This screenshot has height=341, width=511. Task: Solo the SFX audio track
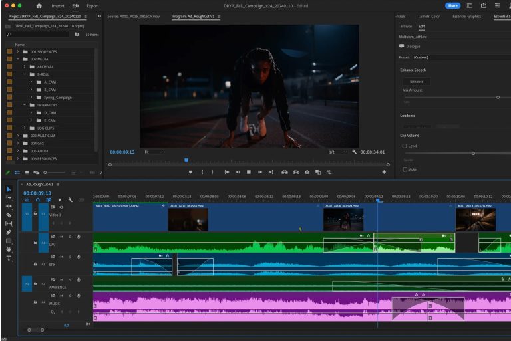[x=70, y=257]
